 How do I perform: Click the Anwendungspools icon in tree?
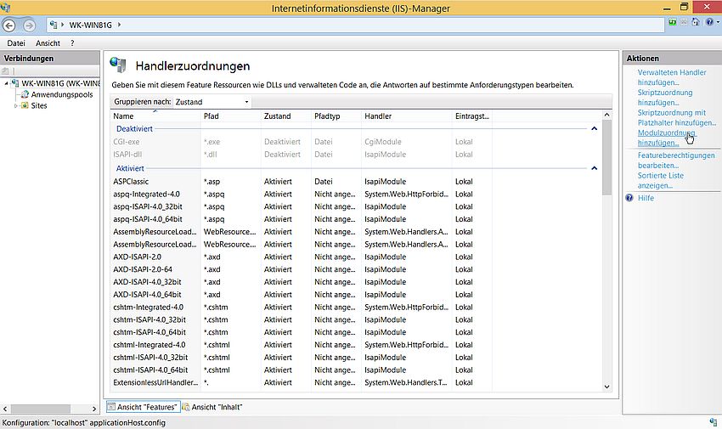[x=25, y=94]
